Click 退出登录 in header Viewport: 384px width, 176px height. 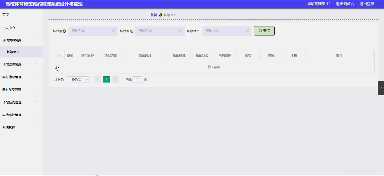click(367, 4)
